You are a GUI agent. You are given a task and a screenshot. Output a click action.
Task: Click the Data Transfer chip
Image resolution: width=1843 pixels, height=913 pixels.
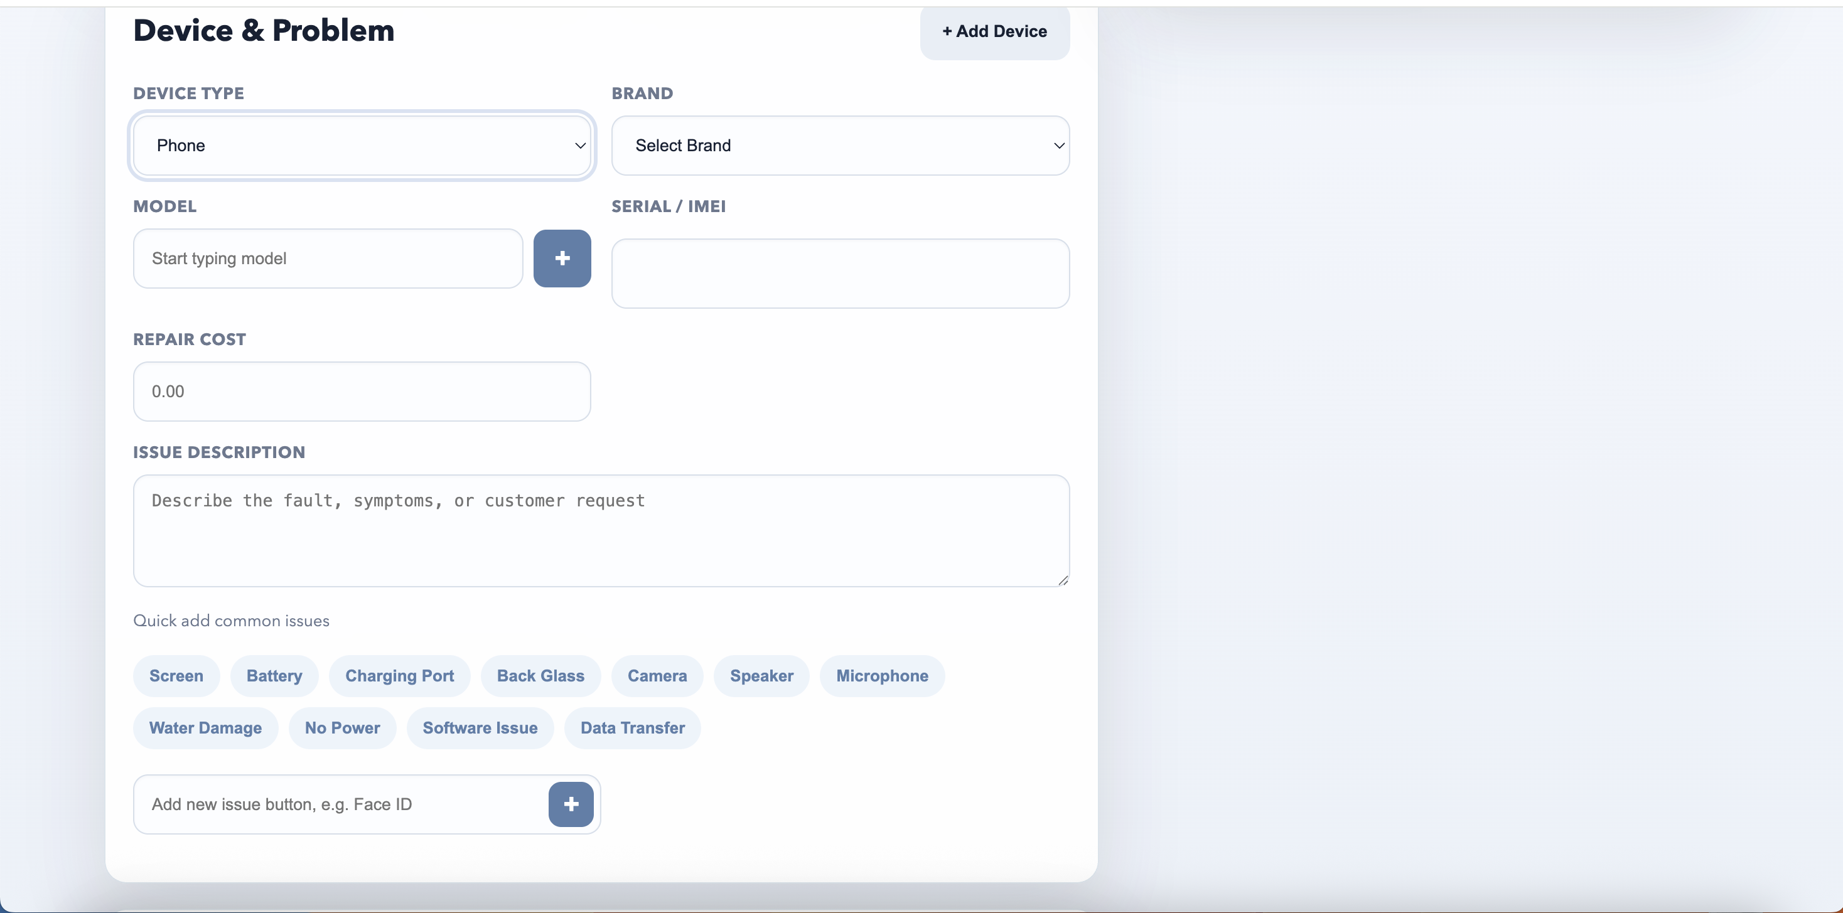click(x=633, y=728)
